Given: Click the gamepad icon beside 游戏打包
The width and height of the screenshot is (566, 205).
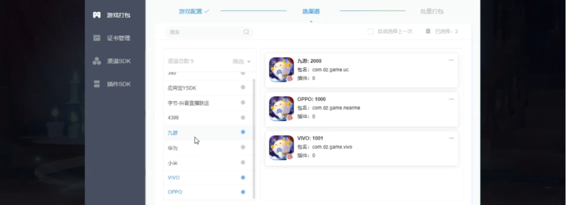Looking at the screenshot, I should pos(97,15).
